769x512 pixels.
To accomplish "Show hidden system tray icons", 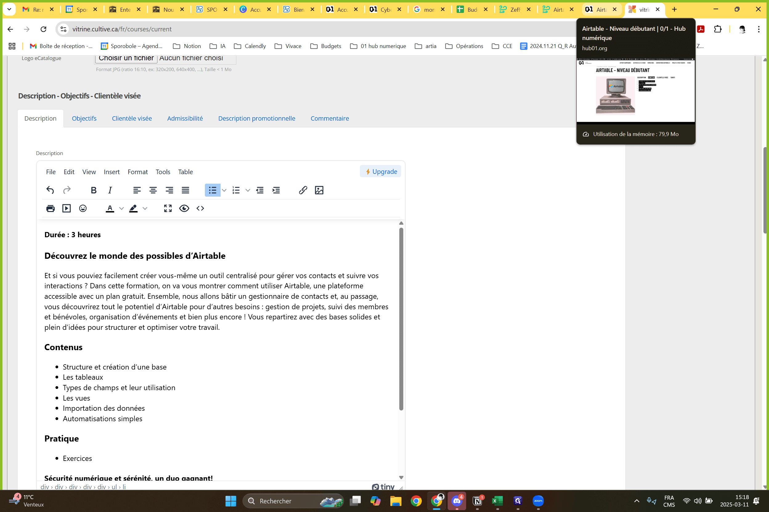I will click(637, 501).
